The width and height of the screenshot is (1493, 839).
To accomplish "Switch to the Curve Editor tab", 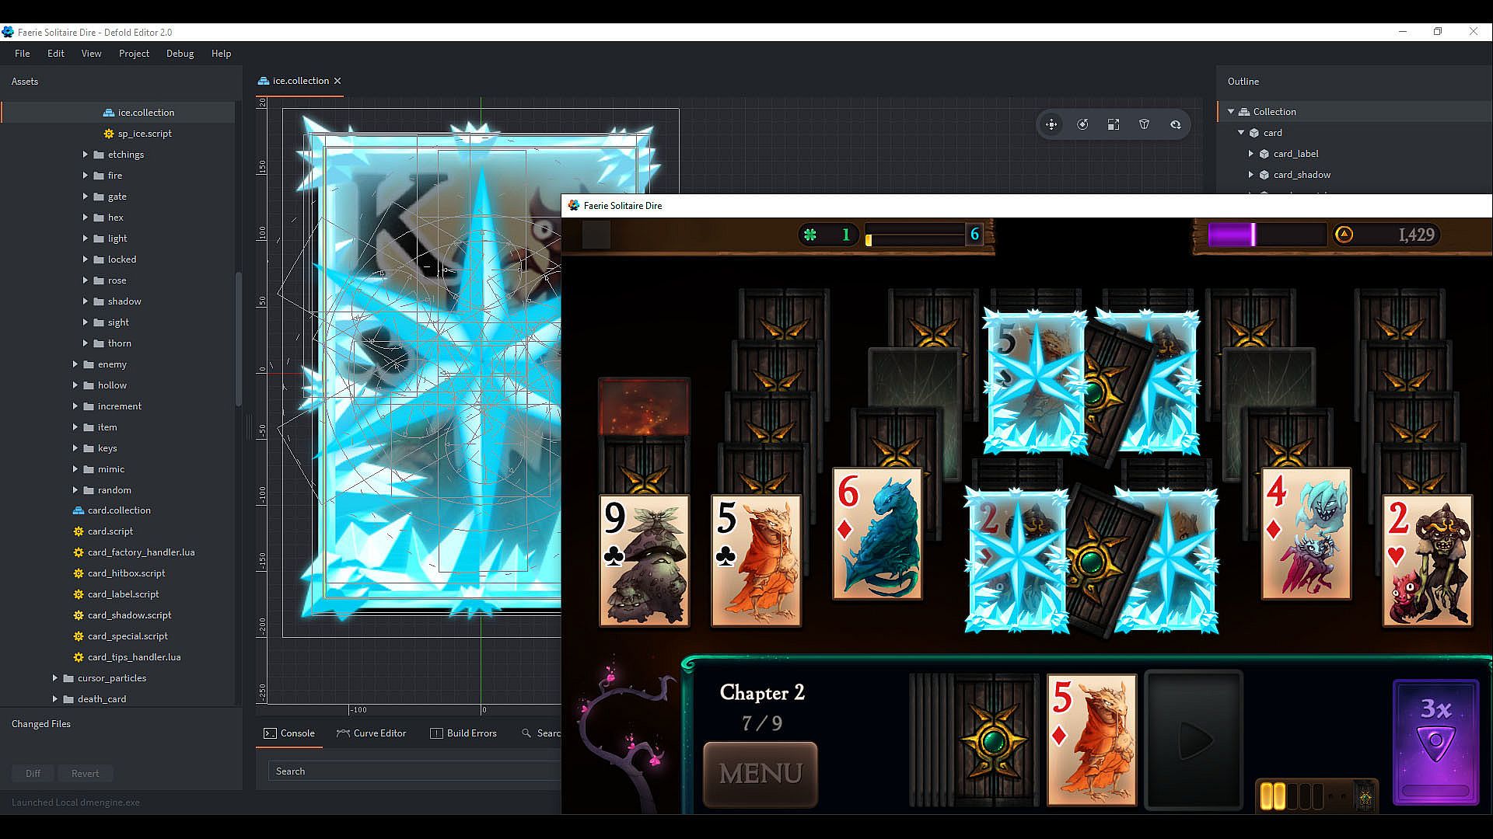I will [x=372, y=733].
